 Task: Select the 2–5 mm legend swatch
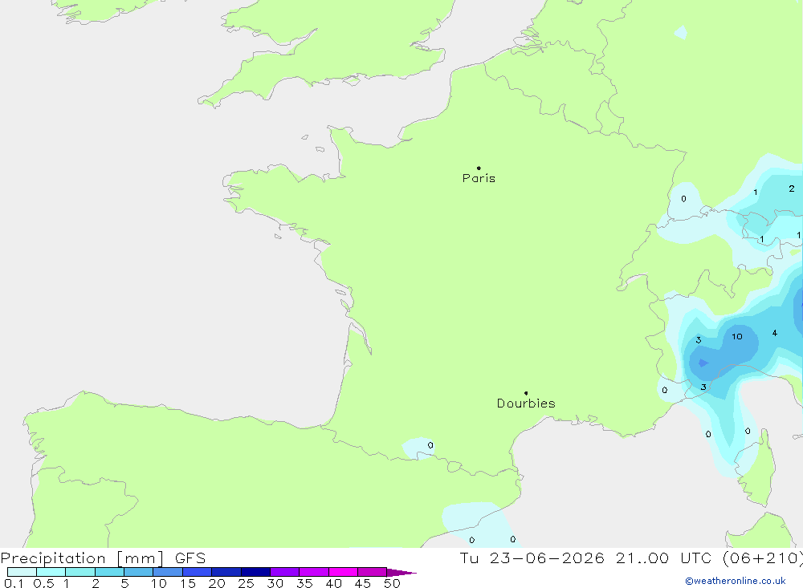pyautogui.click(x=109, y=572)
